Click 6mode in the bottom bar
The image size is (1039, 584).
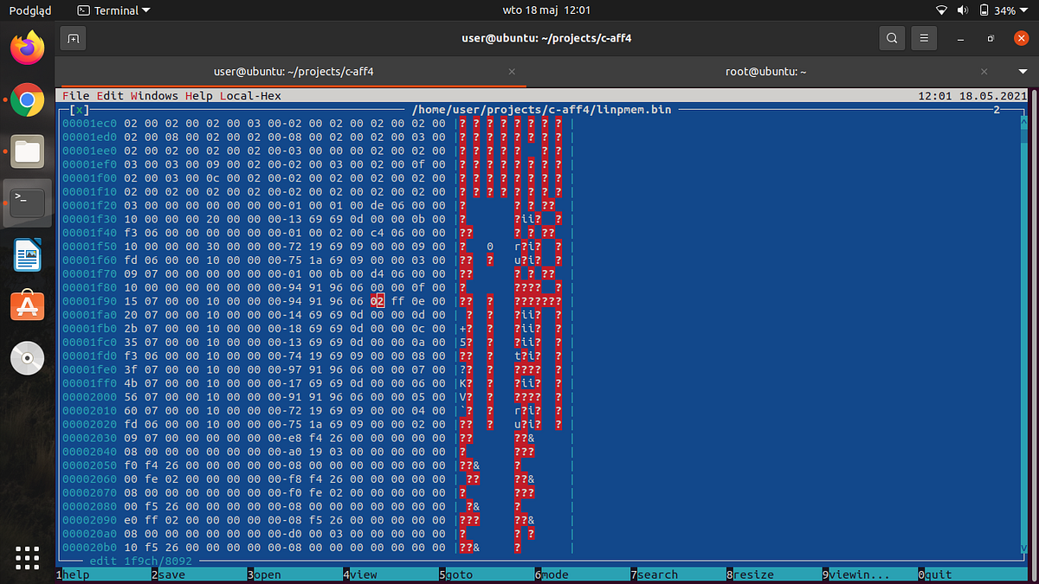point(552,574)
